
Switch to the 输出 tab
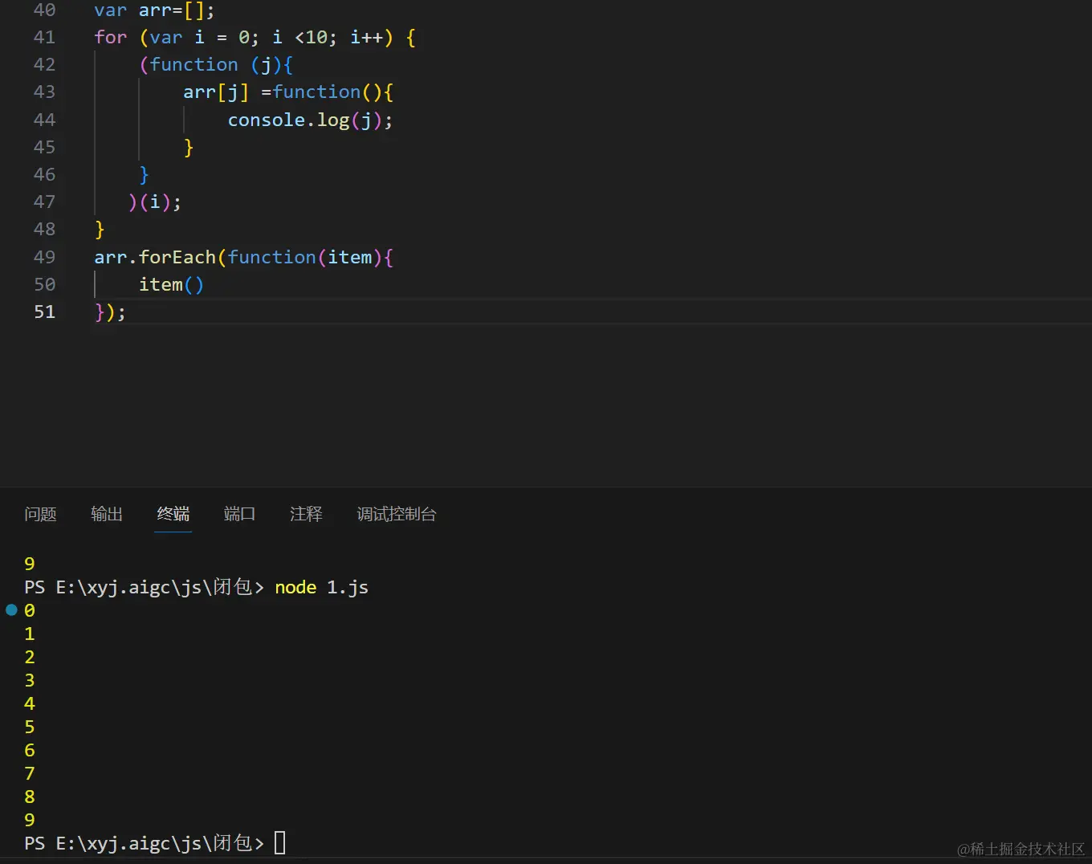pos(107,514)
